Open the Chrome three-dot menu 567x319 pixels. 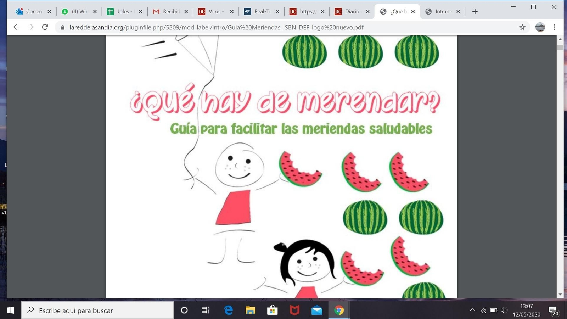point(554,27)
